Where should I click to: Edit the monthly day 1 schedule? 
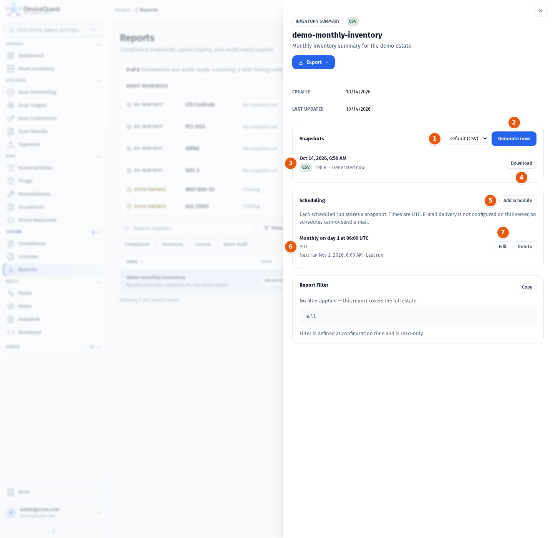(x=503, y=247)
